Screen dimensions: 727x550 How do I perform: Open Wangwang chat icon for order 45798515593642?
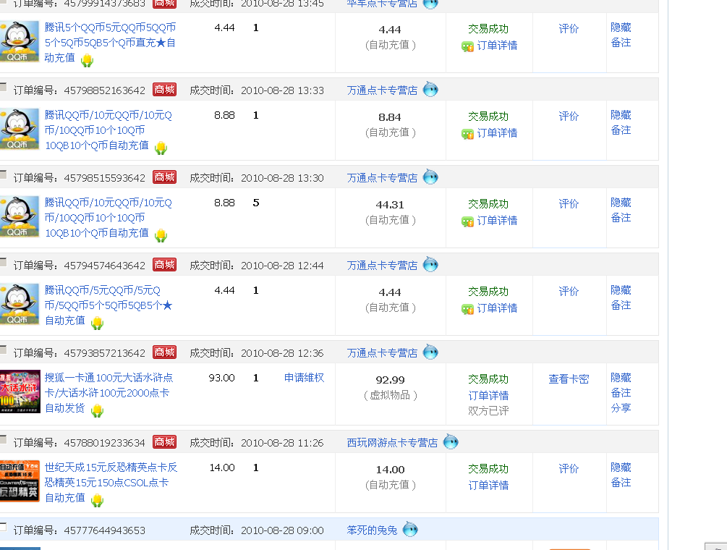pos(430,177)
